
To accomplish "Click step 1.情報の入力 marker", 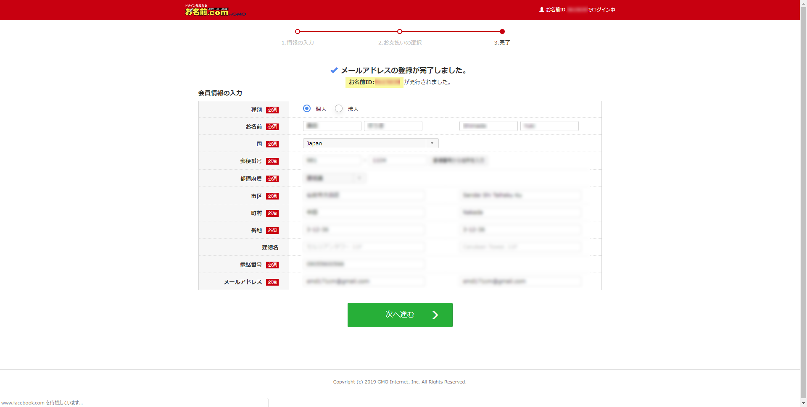I will point(298,32).
